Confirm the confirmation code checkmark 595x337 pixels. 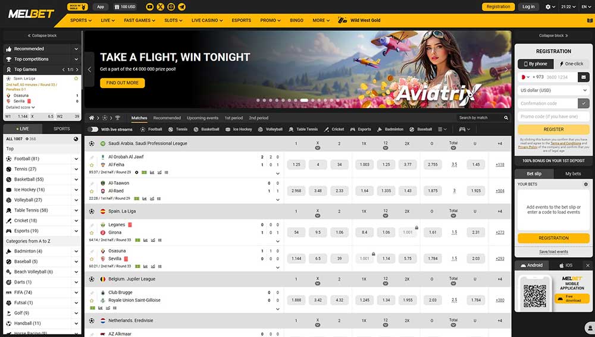[584, 103]
